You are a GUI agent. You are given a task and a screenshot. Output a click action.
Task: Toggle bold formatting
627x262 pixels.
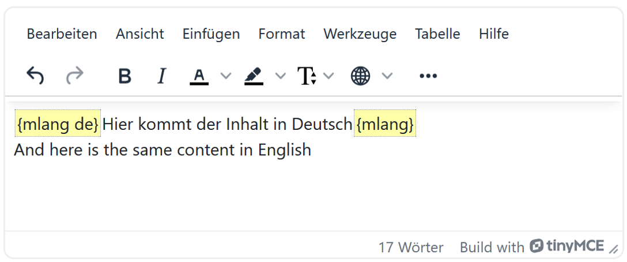(x=124, y=76)
